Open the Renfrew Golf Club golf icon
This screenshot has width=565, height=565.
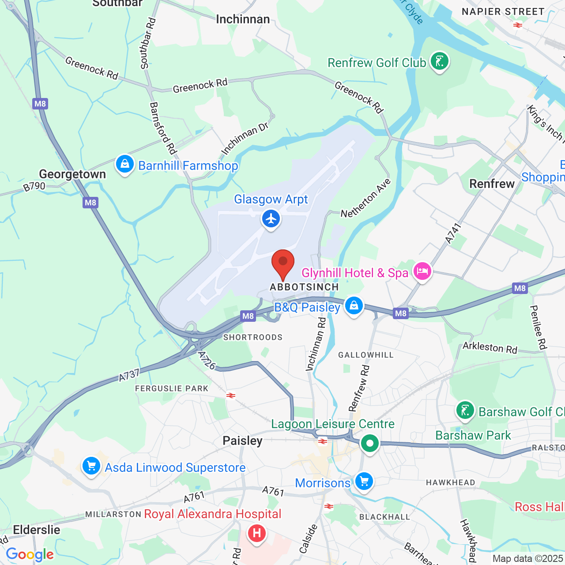tap(440, 62)
